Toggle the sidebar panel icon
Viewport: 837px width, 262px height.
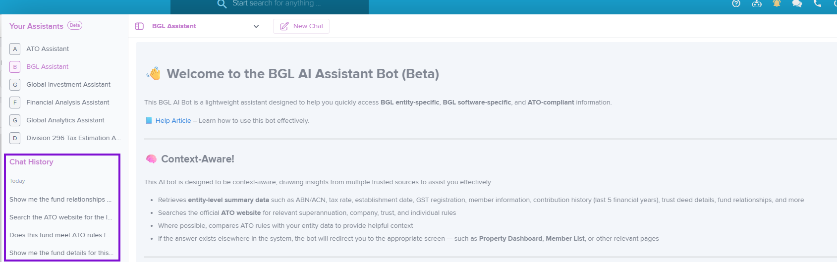(x=139, y=26)
